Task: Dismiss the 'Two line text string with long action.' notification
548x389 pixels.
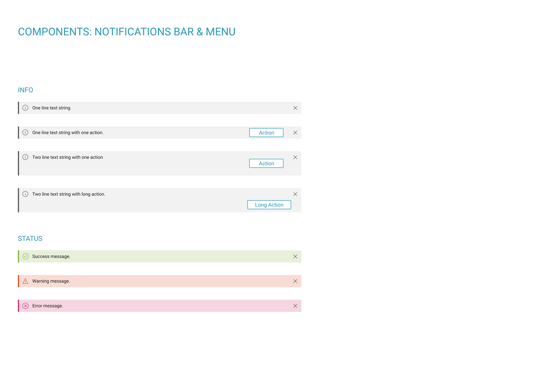Action: pyautogui.click(x=295, y=194)
